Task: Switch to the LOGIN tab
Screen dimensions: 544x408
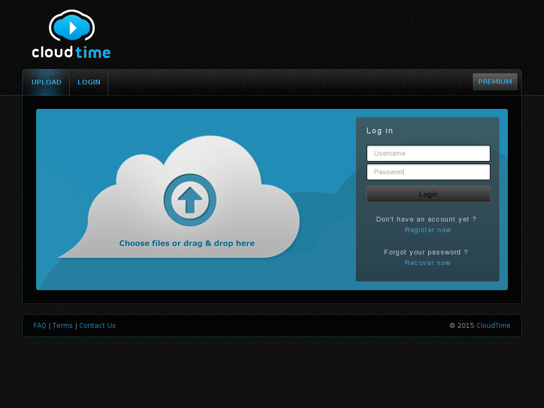Action: coord(89,82)
